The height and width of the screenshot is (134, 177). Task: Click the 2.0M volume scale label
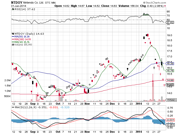click(7, 80)
